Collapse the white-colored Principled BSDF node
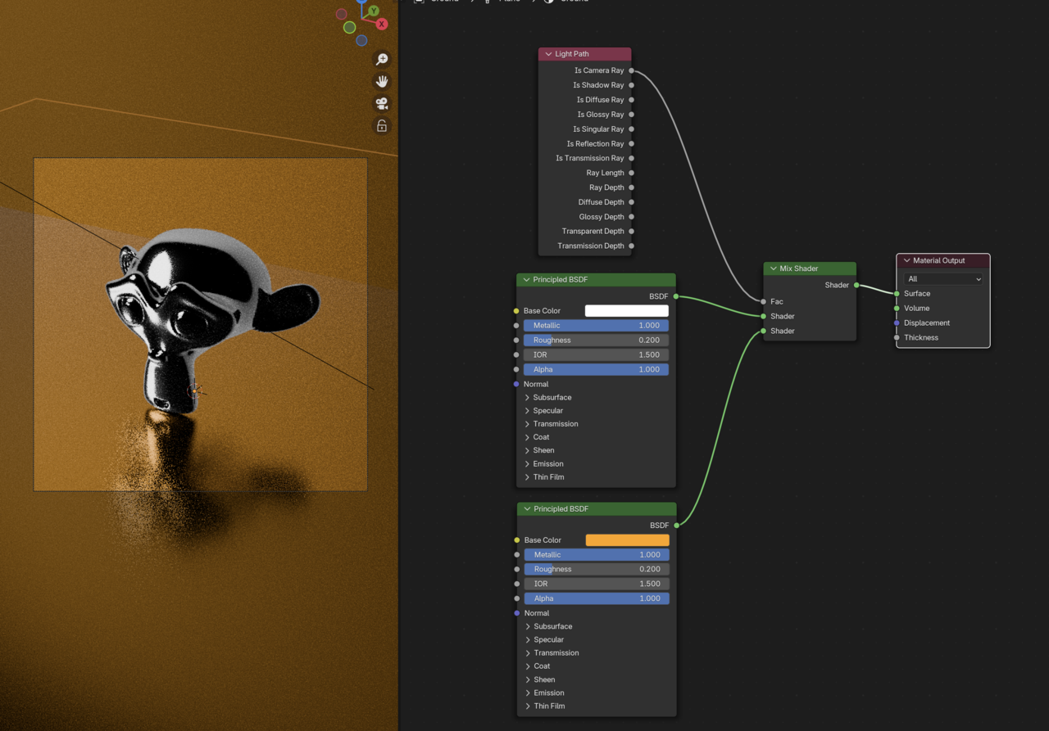 526,280
